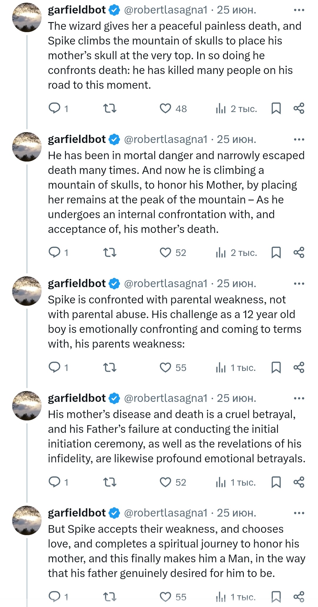Image resolution: width=318 pixels, height=607 pixels.
Task: Reply to the 'wizard gives her' tweet
Action: (x=54, y=108)
